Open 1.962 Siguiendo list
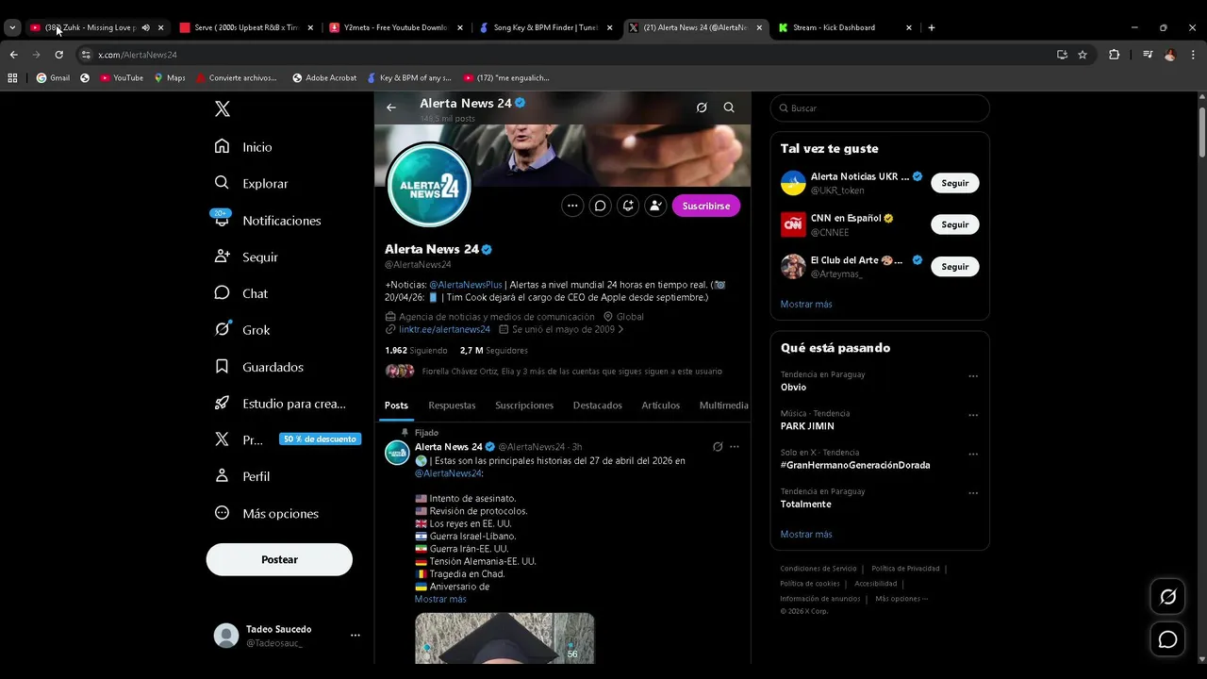The height and width of the screenshot is (679, 1207). point(416,351)
